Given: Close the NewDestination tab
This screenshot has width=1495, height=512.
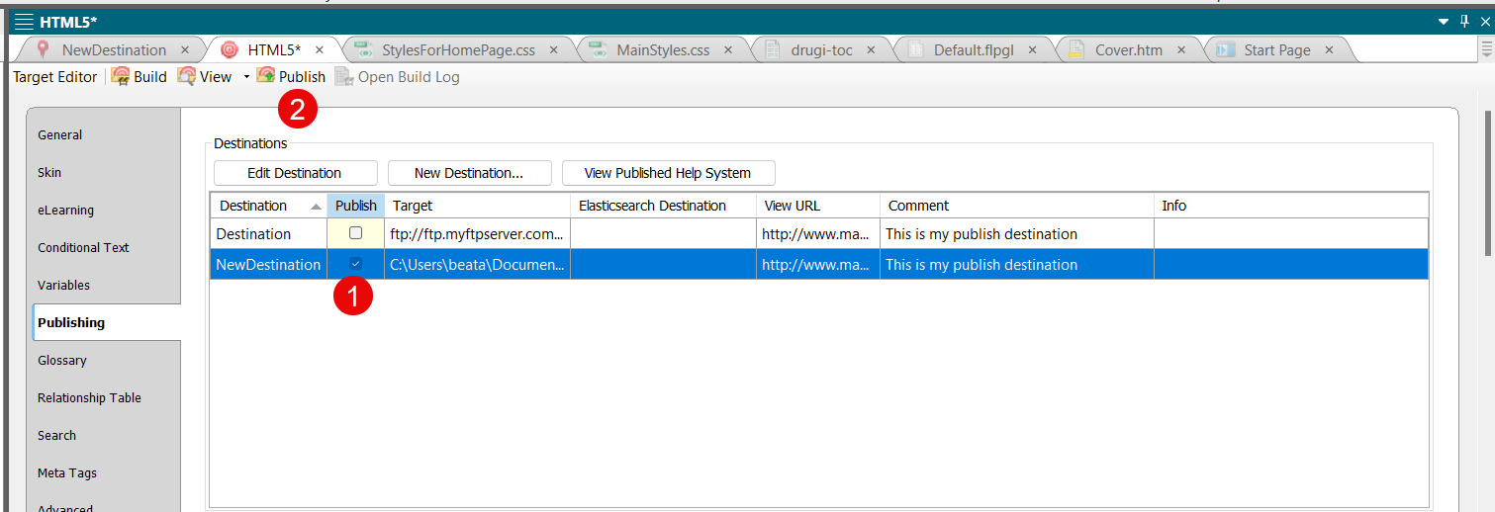Looking at the screenshot, I should tap(185, 49).
